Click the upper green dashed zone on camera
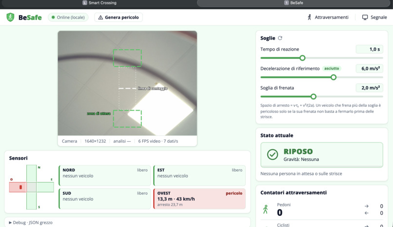Viewport: 393px width, 227px height. 127,58
